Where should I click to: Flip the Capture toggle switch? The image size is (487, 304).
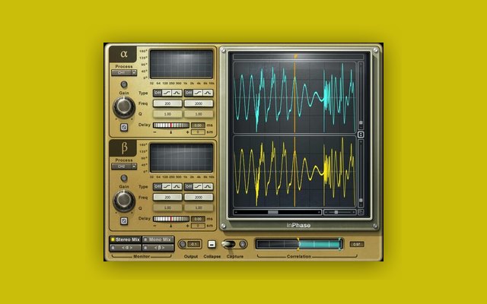(x=229, y=244)
